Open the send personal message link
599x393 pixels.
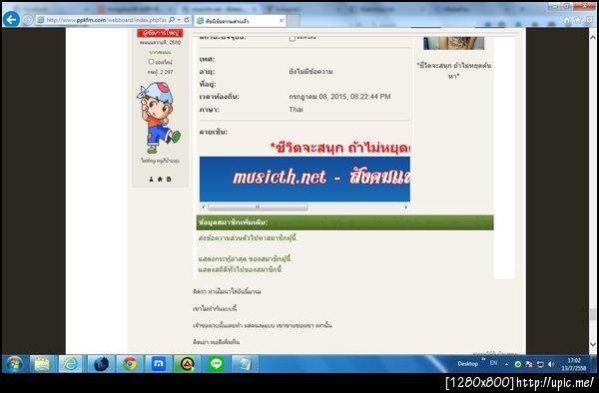[x=248, y=238]
